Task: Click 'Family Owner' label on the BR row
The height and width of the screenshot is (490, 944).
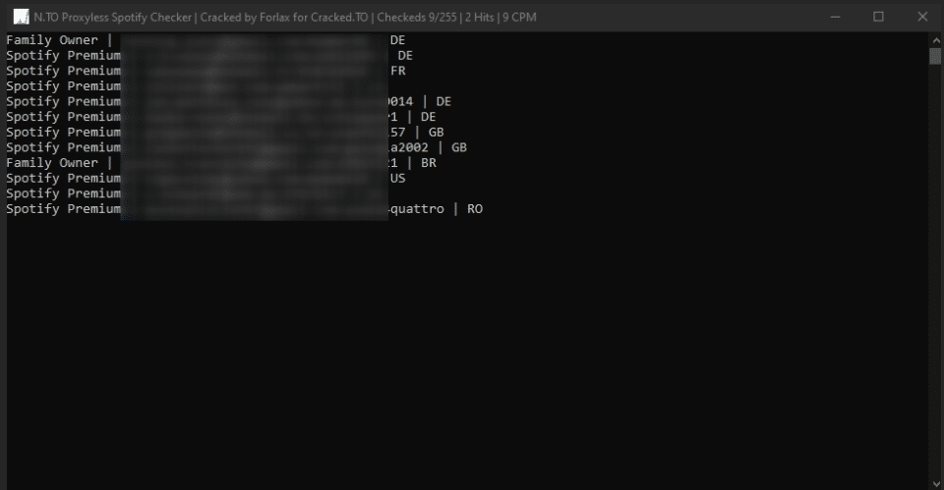Action: click(52, 163)
